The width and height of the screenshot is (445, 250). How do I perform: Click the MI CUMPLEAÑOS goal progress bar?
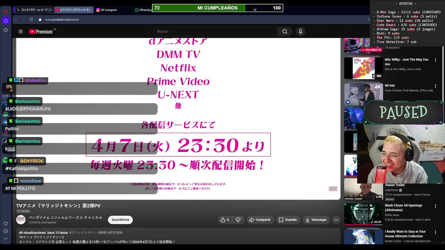point(218,8)
